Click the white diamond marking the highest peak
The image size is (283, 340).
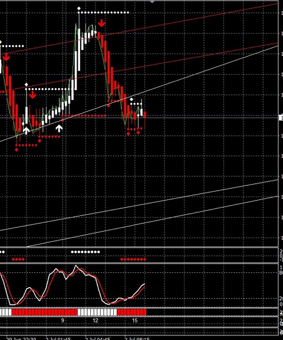(x=79, y=8)
